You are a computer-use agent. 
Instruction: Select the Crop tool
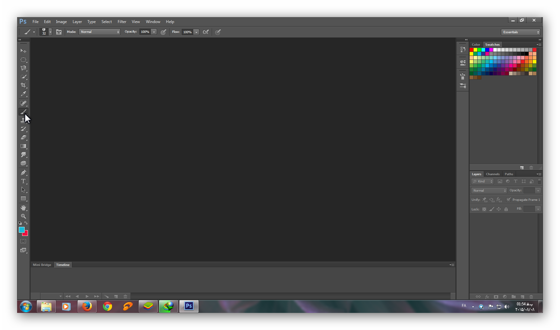click(23, 85)
